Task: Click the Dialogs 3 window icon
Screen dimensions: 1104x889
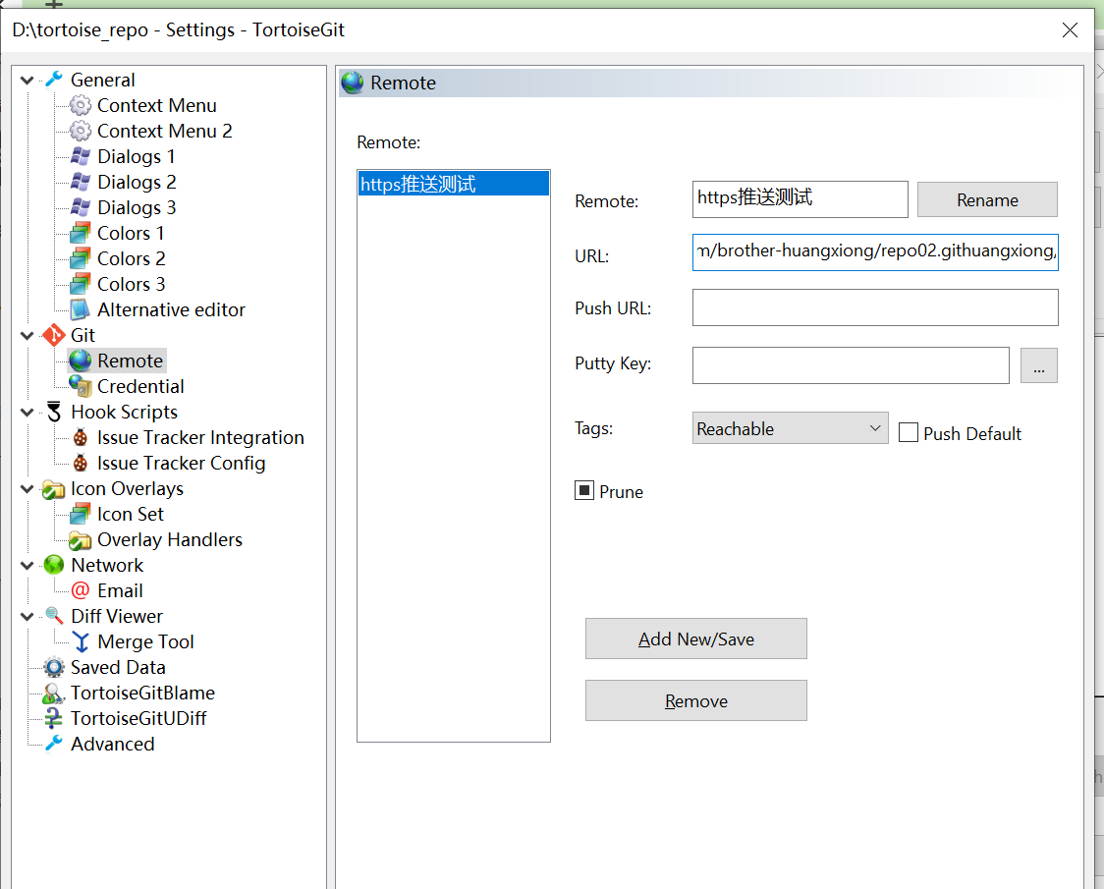Action: [x=81, y=207]
